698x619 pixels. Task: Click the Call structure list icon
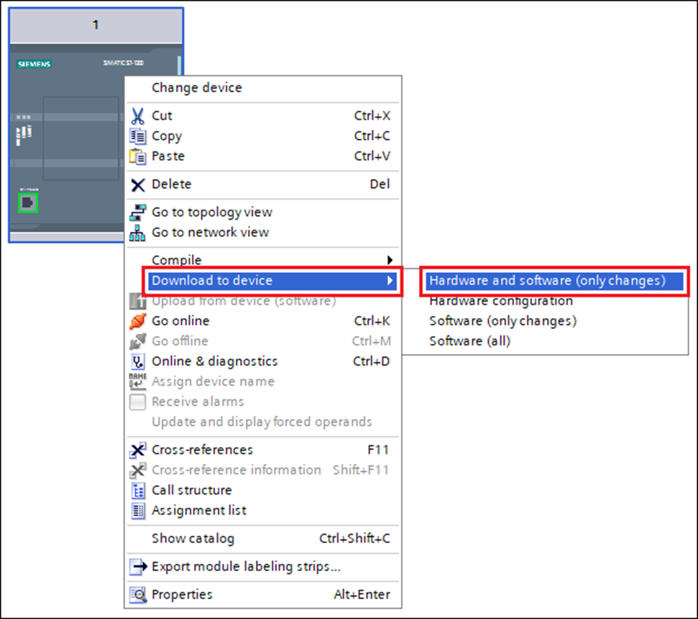[137, 490]
